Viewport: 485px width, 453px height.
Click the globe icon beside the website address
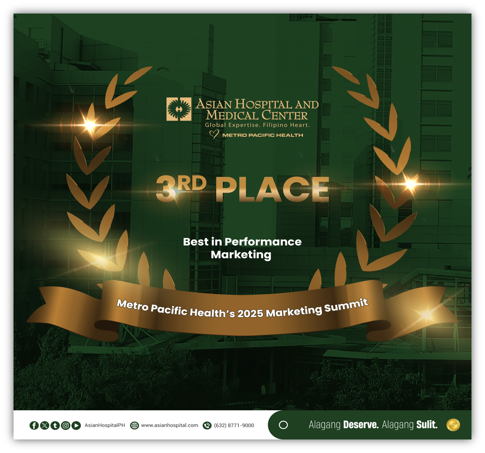[134, 426]
